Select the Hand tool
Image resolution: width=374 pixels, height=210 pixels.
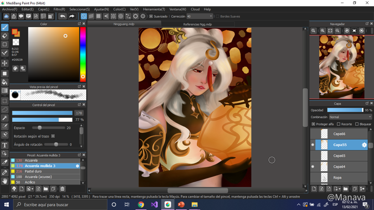5,181
